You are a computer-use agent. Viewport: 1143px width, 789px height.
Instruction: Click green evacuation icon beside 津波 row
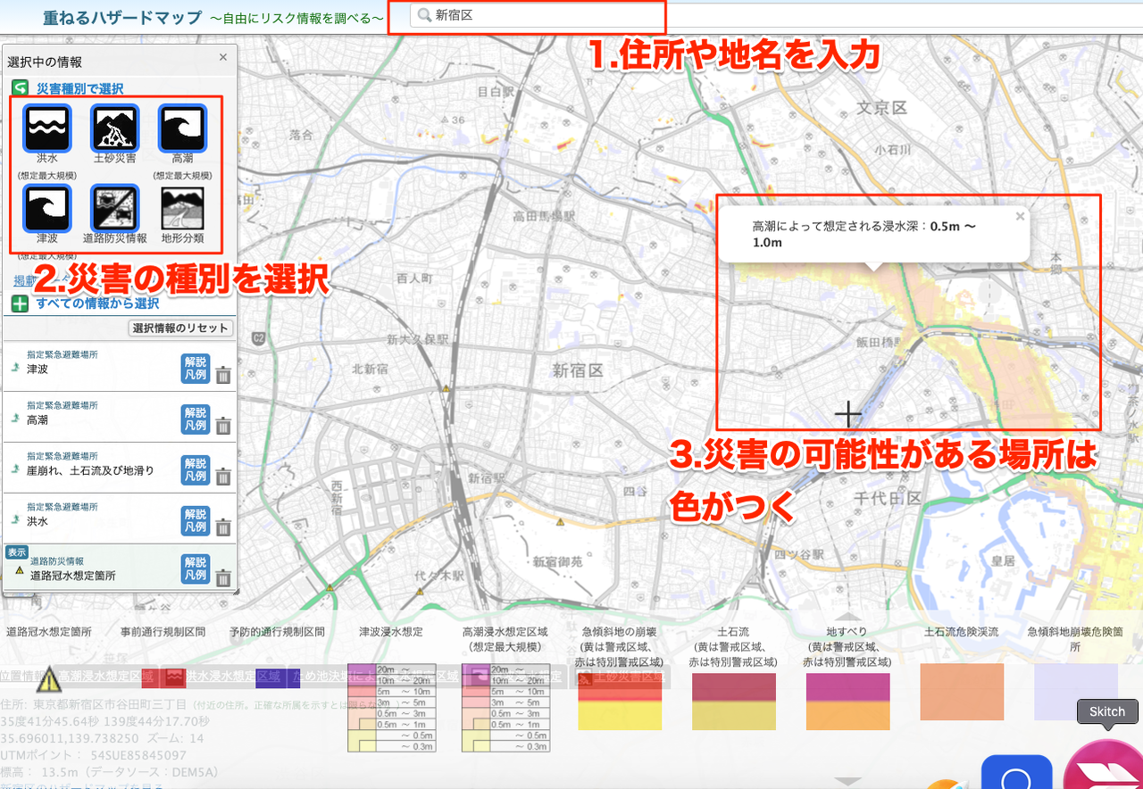14,367
